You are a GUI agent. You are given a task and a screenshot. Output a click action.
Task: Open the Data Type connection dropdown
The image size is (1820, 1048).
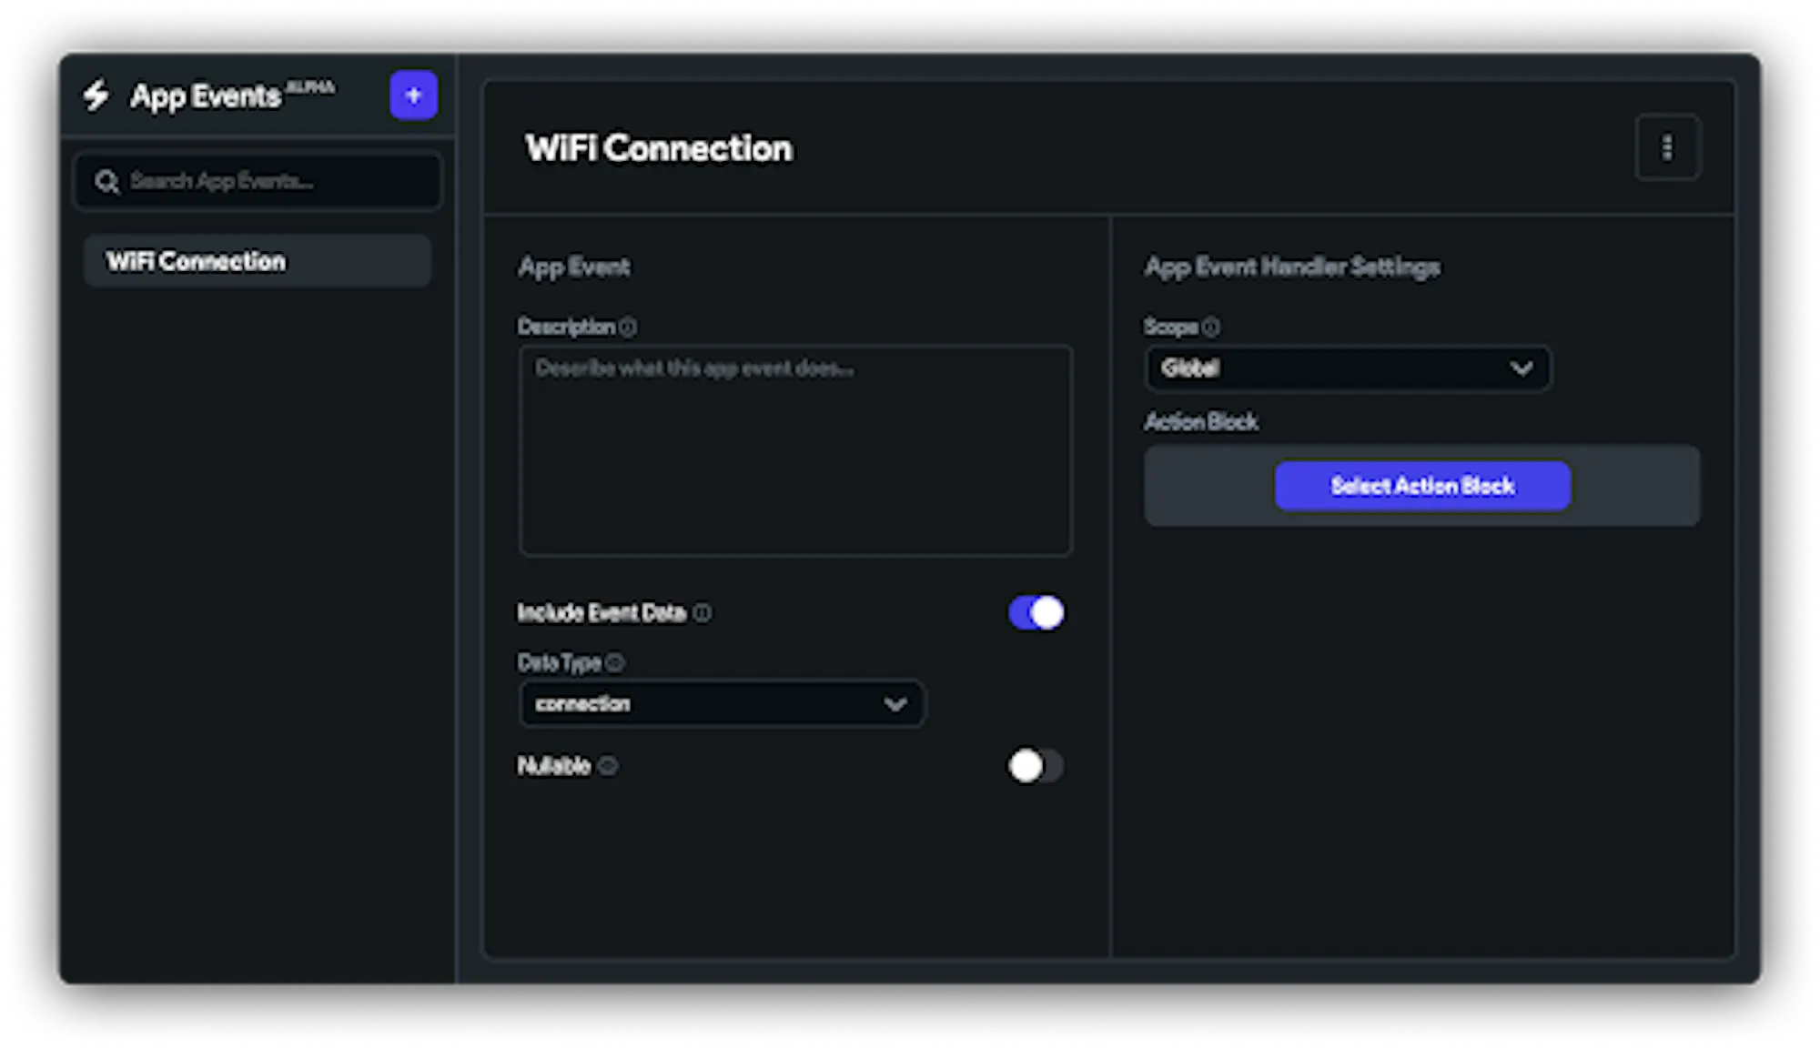(x=722, y=704)
